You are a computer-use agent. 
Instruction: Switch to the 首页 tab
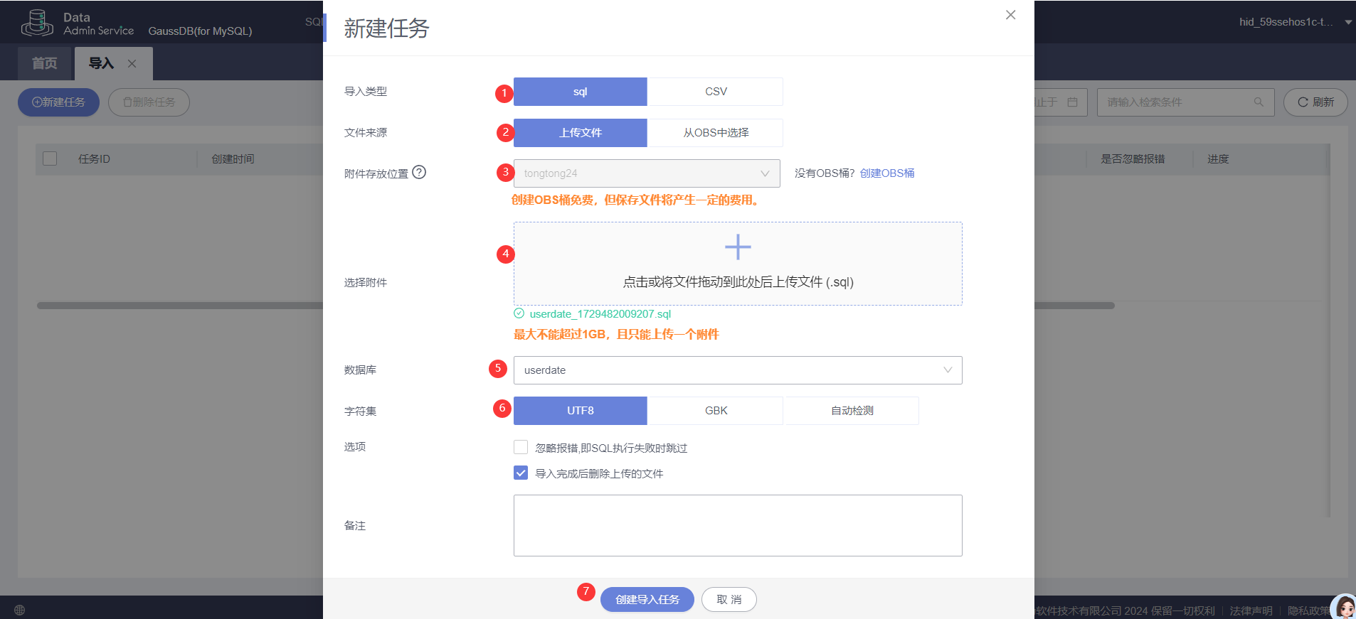(45, 64)
